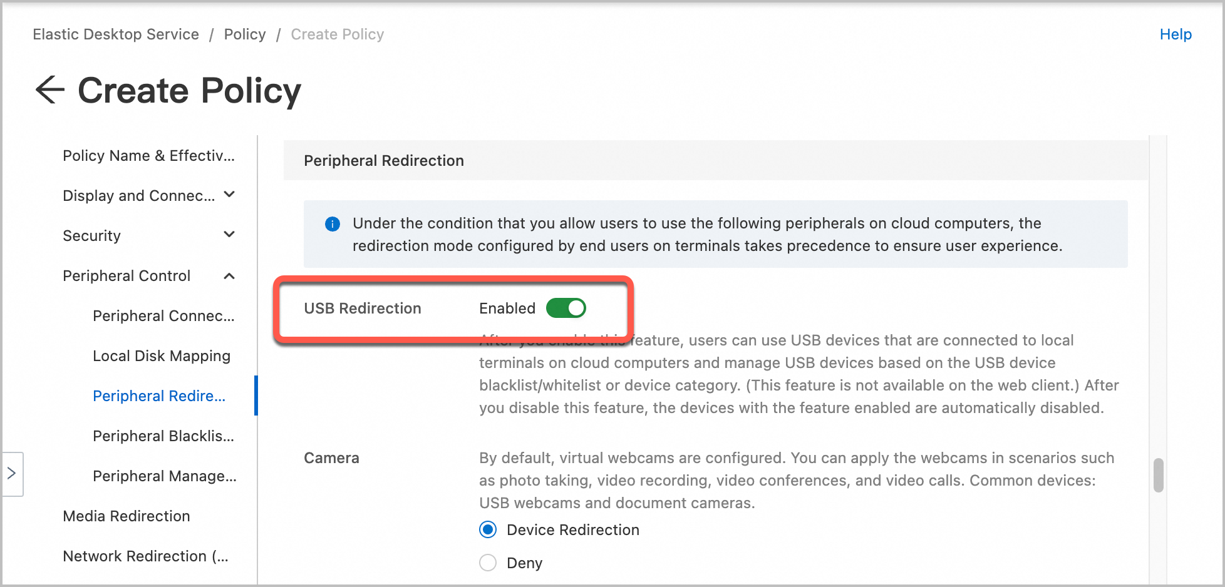Viewport: 1225px width, 587px height.
Task: Go to Elastic Desktop Service breadcrumb
Action: point(115,34)
